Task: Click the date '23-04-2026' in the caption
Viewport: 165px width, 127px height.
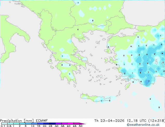Action: click(x=112, y=121)
